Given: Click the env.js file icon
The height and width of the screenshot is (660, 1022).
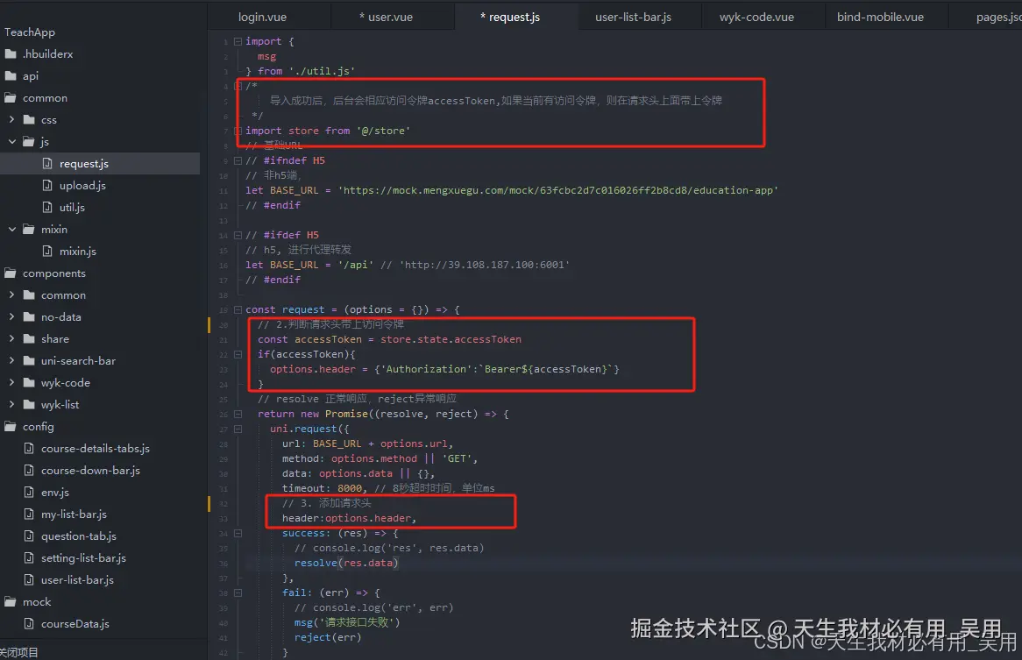Looking at the screenshot, I should 29,492.
